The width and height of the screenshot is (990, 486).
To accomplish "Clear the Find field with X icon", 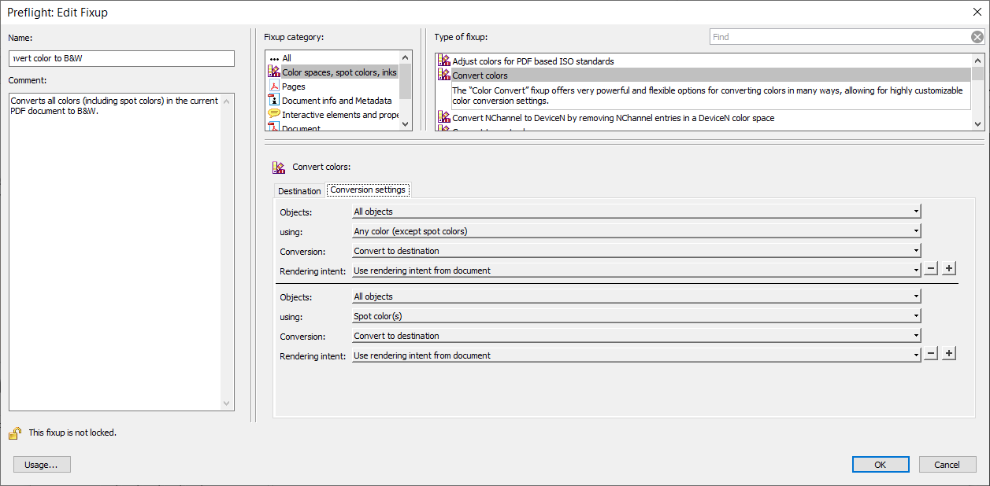I will coord(977,37).
